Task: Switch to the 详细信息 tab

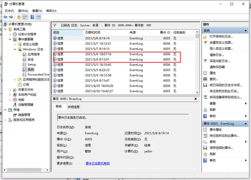Action: pyautogui.click(x=74, y=107)
